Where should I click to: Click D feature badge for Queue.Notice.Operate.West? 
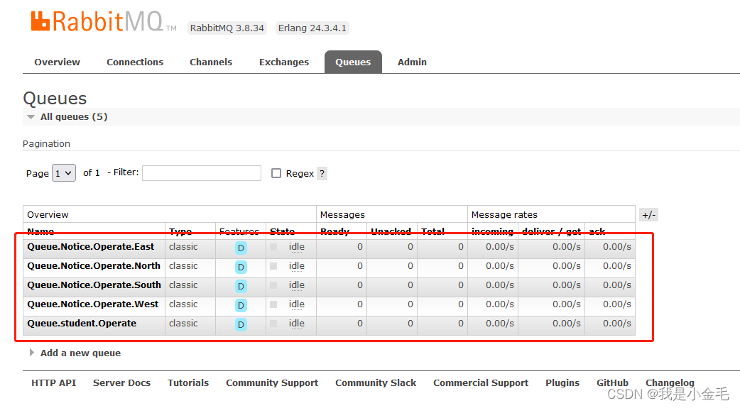(241, 305)
